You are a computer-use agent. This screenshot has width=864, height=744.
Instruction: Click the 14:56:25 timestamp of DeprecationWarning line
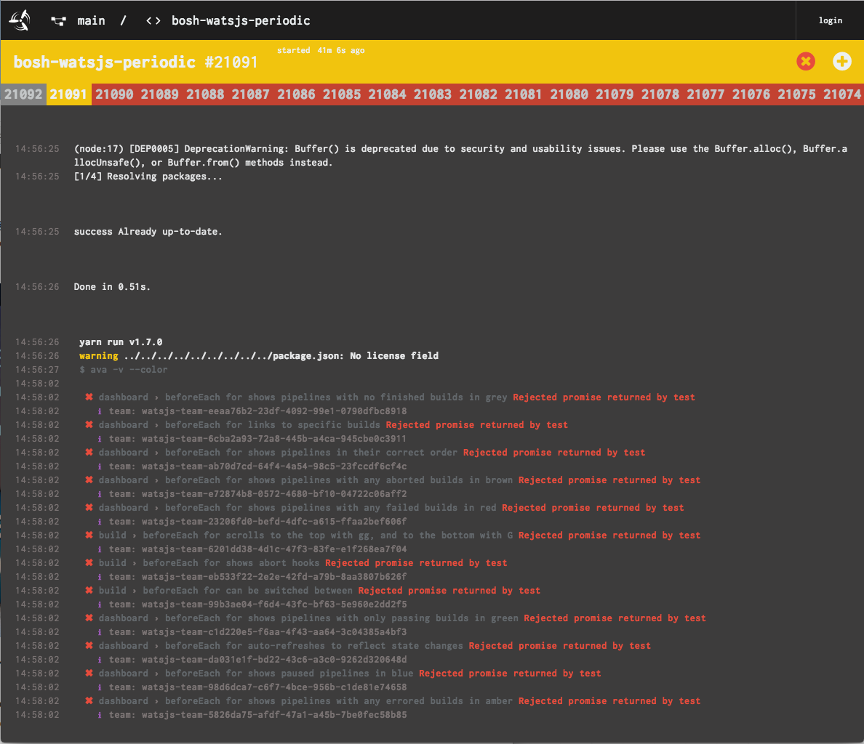tap(37, 149)
